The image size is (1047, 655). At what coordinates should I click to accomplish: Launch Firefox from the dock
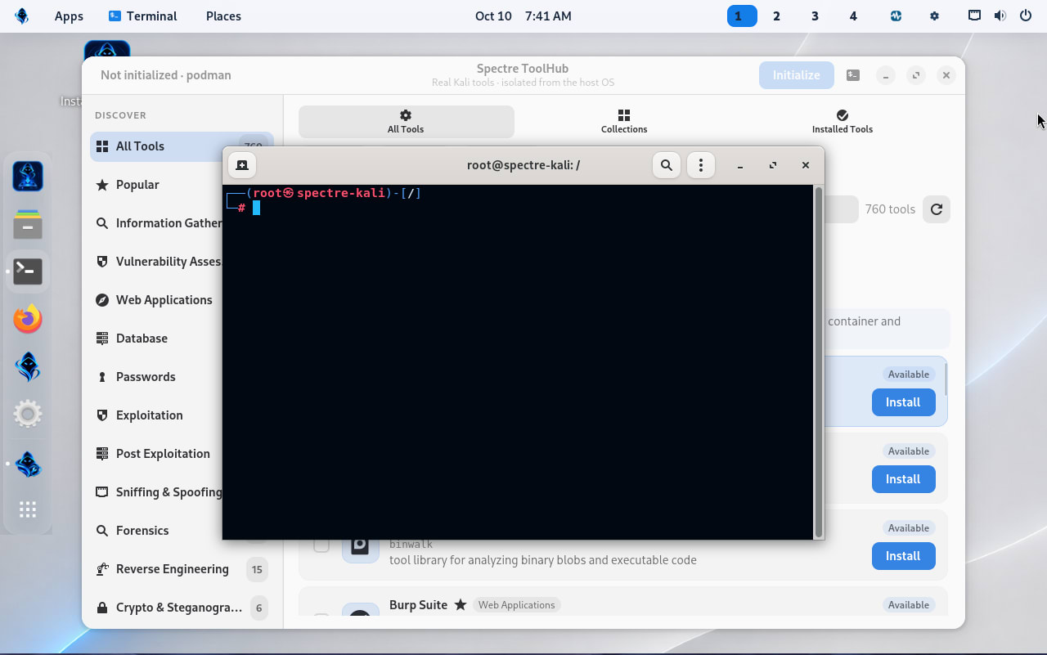[28, 319]
